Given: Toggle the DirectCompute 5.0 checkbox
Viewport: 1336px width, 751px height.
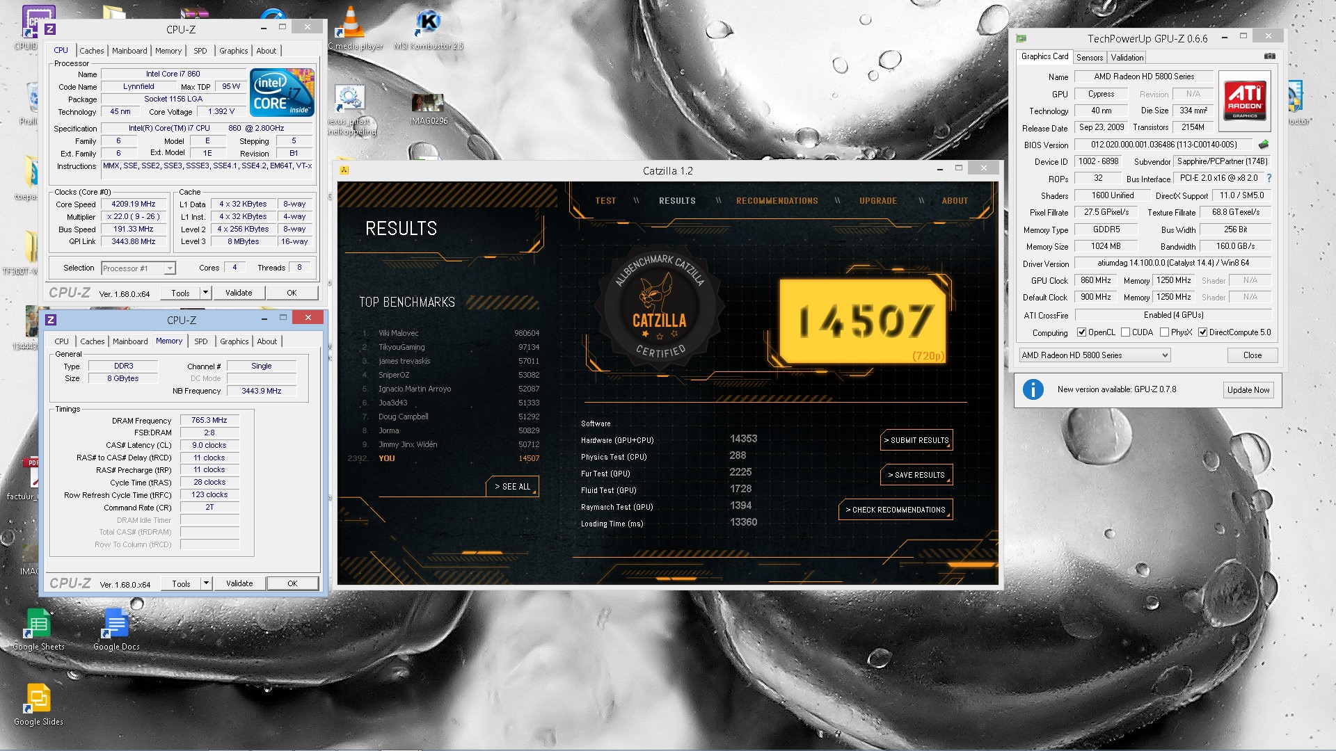Looking at the screenshot, I should coord(1202,332).
